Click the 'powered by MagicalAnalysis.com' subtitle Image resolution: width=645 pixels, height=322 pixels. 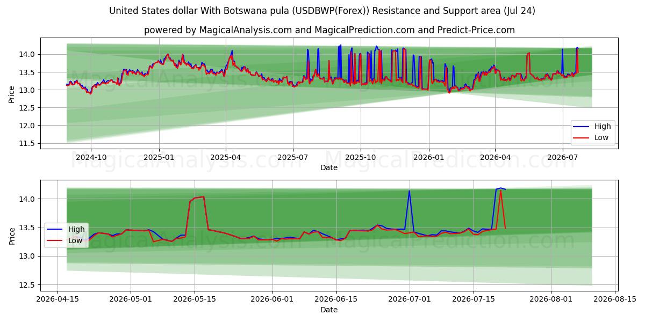point(329,30)
